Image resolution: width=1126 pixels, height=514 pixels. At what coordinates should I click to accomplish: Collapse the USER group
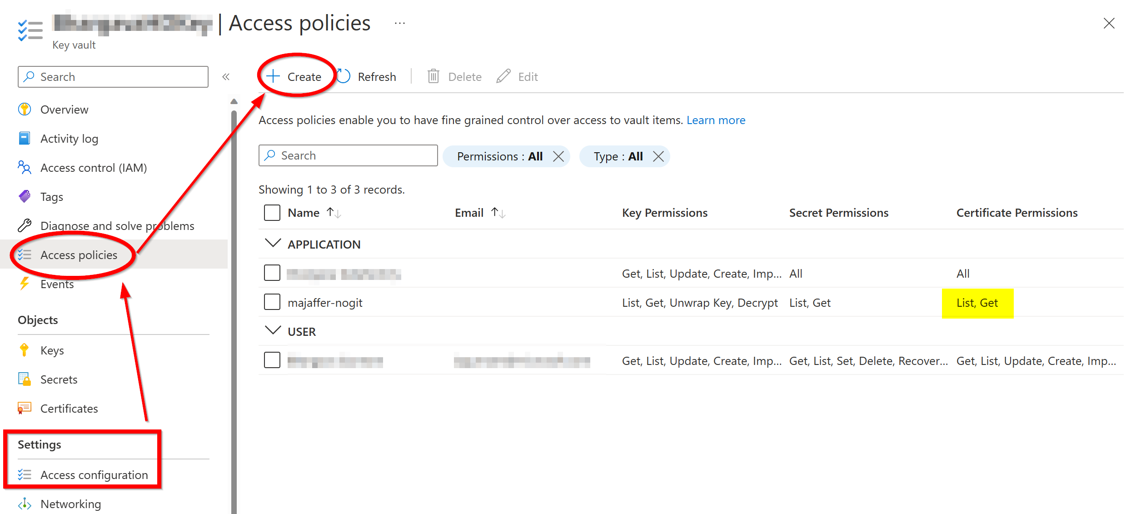point(273,330)
